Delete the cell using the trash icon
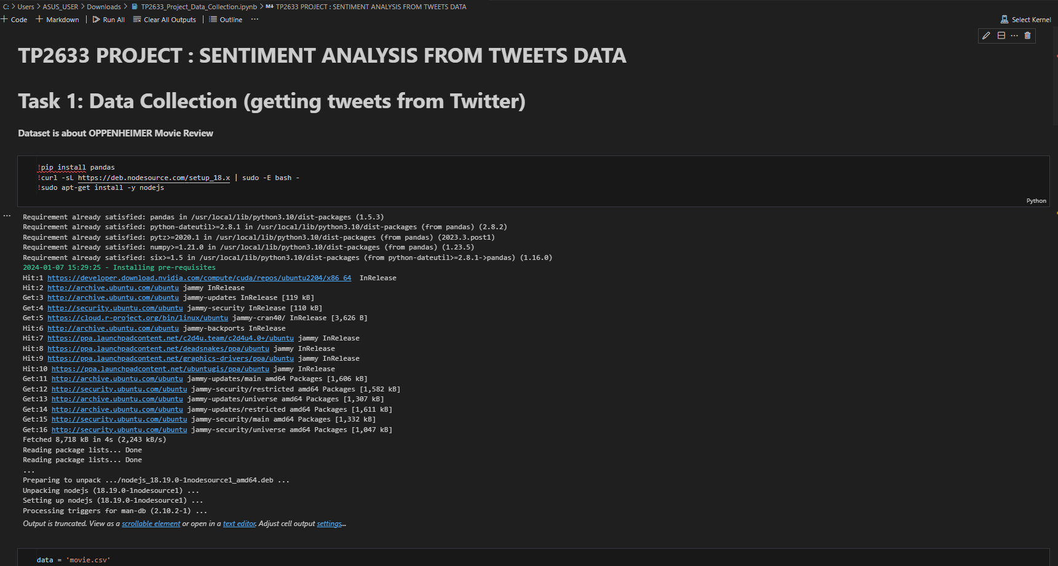The width and height of the screenshot is (1058, 566). point(1027,36)
